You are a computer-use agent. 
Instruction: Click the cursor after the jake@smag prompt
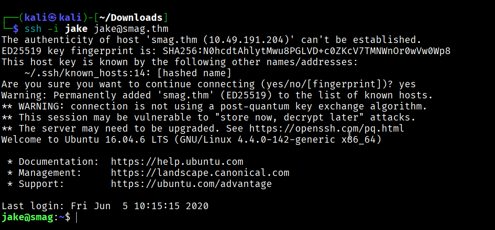tap(76, 218)
